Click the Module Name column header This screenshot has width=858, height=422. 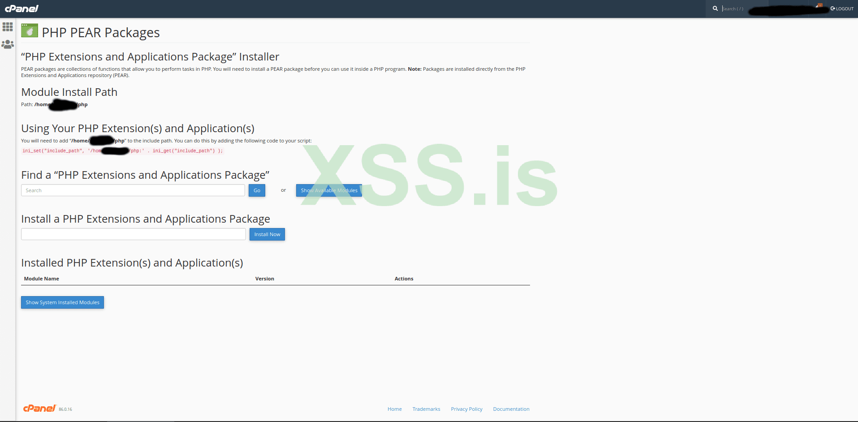42,279
